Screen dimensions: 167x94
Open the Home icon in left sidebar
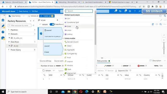pos(3,20)
